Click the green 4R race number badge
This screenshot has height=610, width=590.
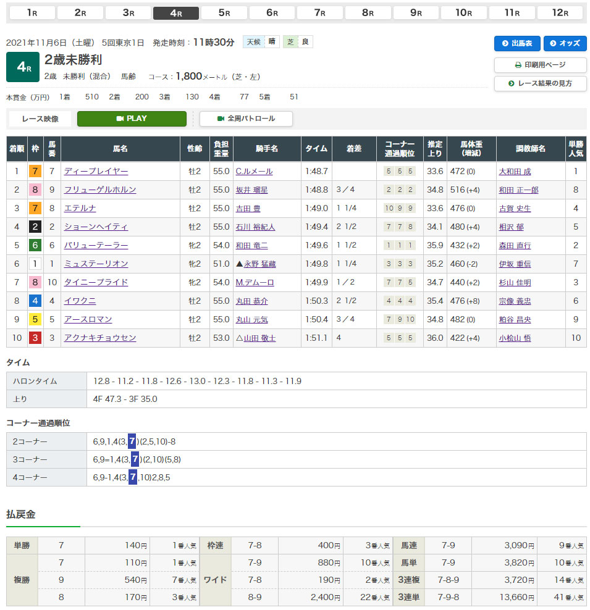pos(22,67)
